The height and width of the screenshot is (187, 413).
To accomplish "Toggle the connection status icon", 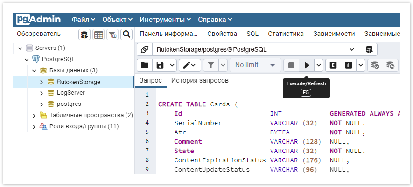I will pos(145,49).
